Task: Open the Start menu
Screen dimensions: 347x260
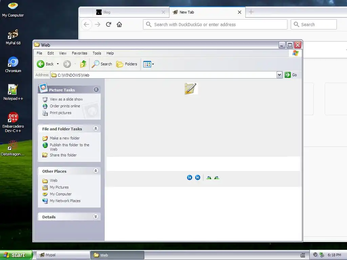Action: click(16, 255)
